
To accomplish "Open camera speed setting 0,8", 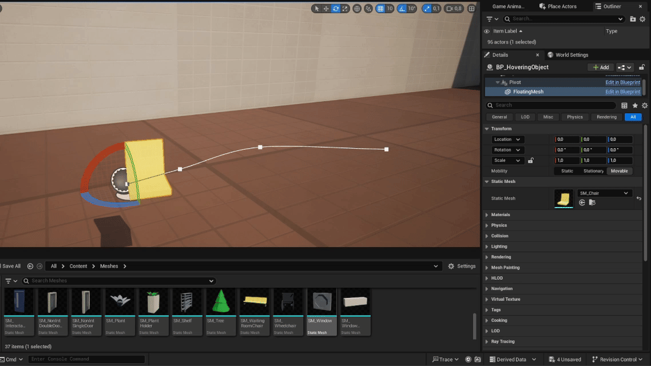I will pyautogui.click(x=454, y=9).
